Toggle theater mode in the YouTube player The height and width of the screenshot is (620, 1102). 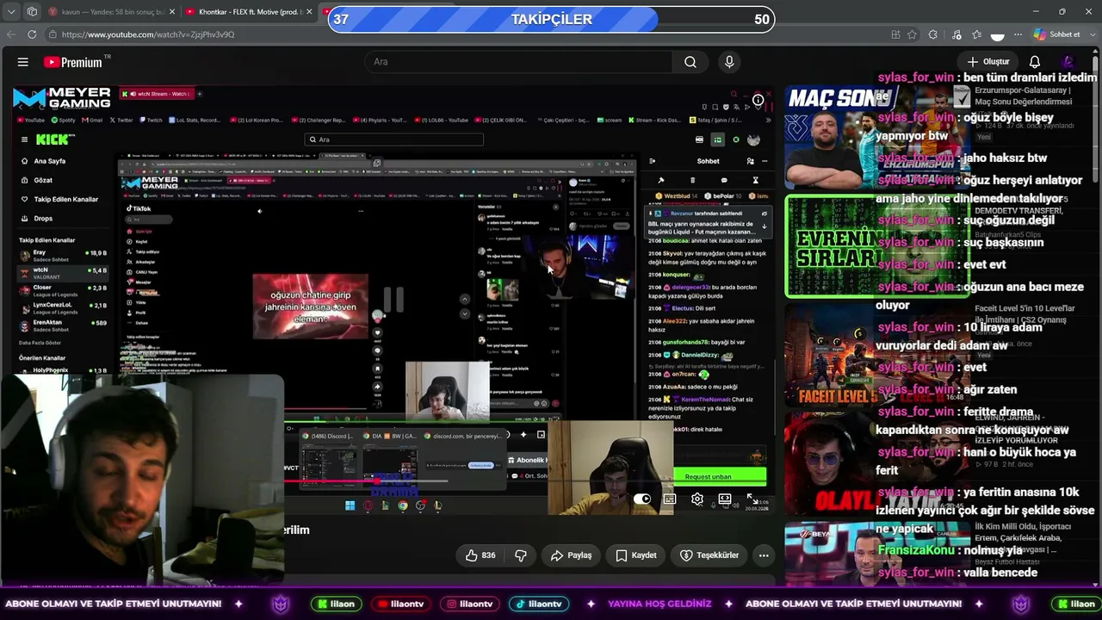[x=725, y=499]
